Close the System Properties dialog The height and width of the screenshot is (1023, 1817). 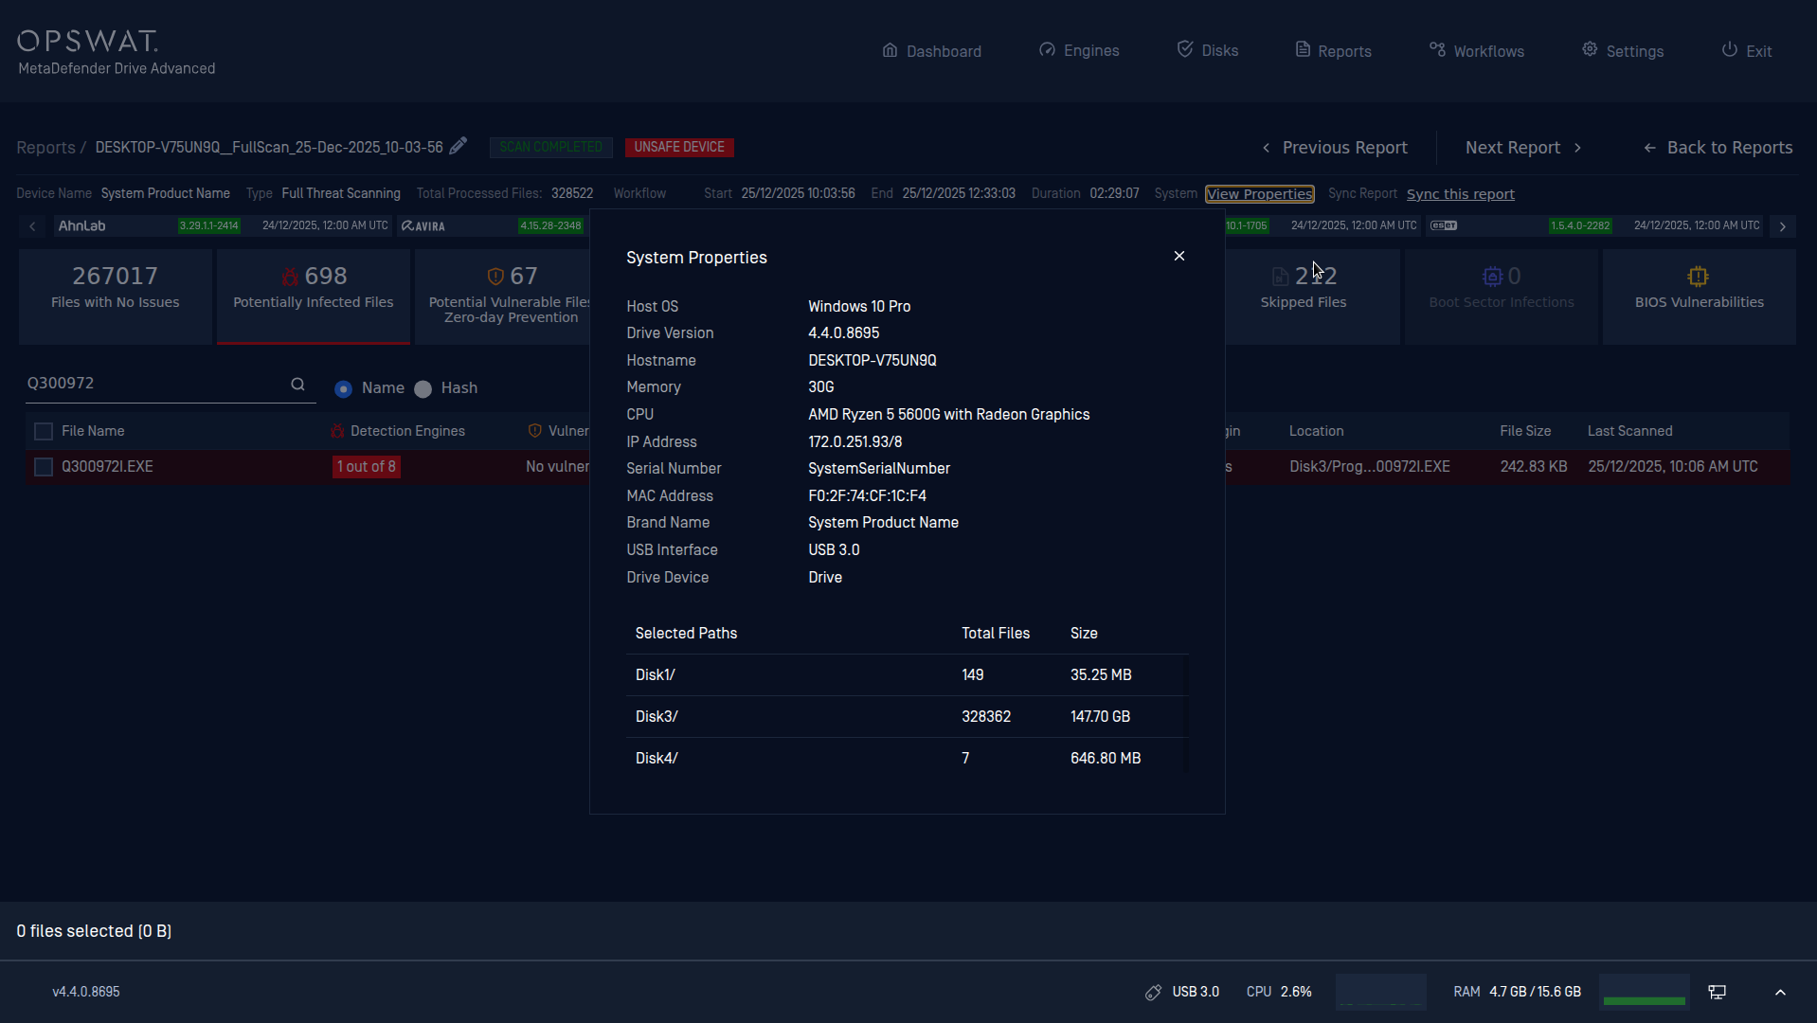tap(1179, 257)
